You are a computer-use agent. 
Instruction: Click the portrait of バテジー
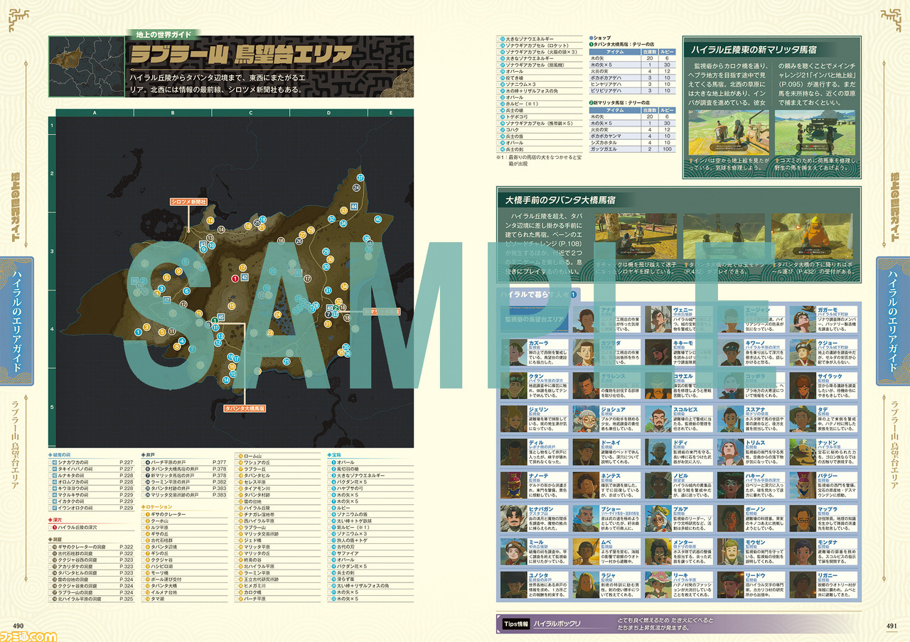[x=803, y=484]
